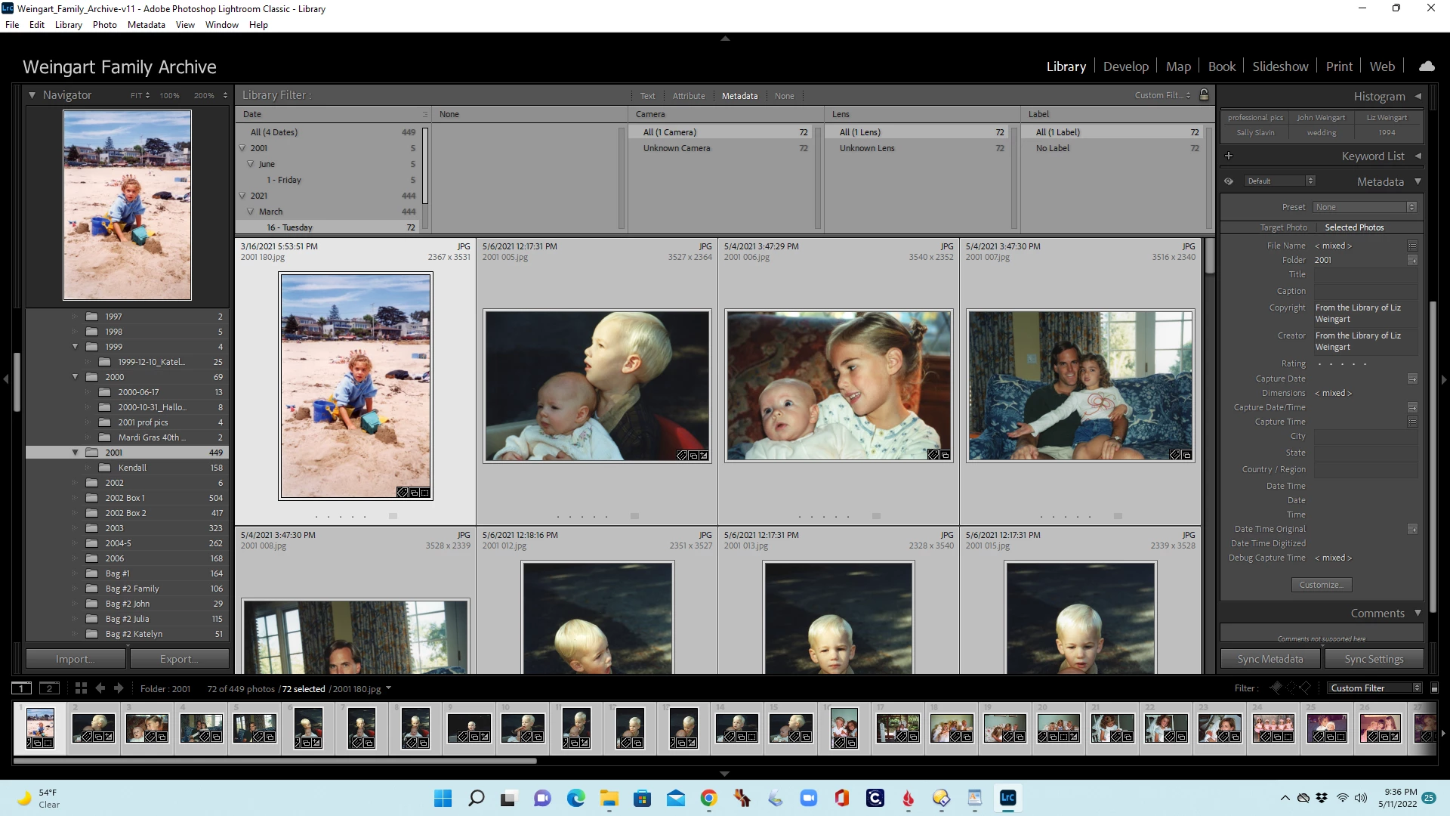Open second window display button

[49, 688]
